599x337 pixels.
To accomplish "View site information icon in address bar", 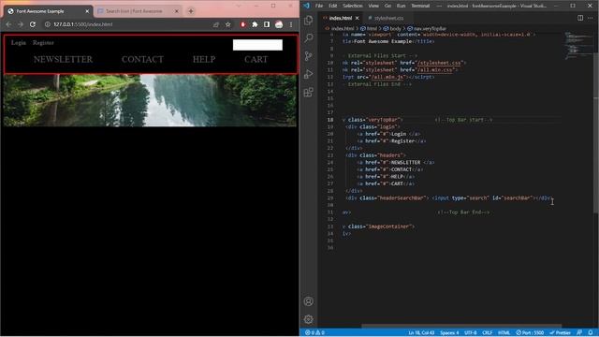I will 48,24.
